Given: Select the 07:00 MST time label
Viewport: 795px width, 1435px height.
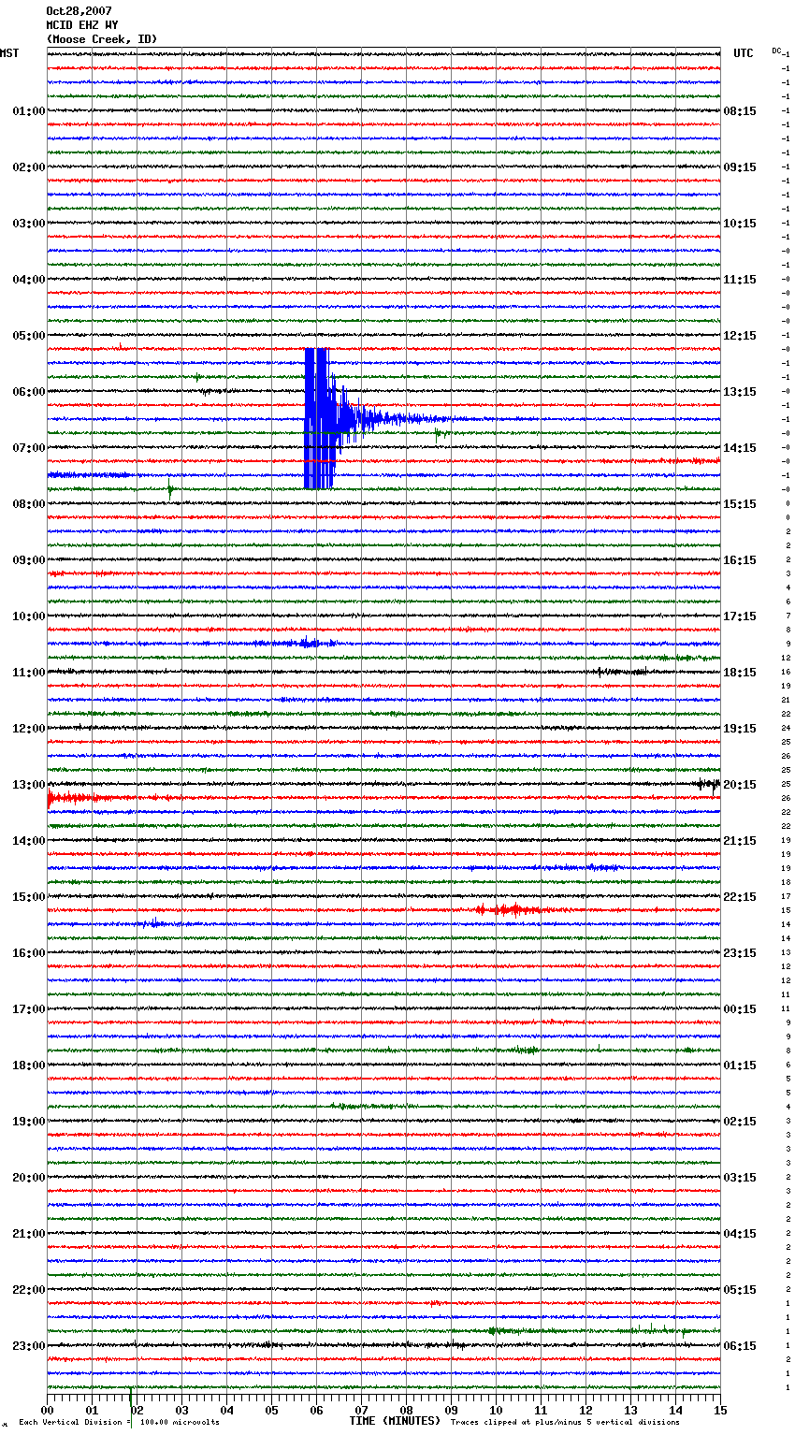Looking at the screenshot, I should 28,448.
